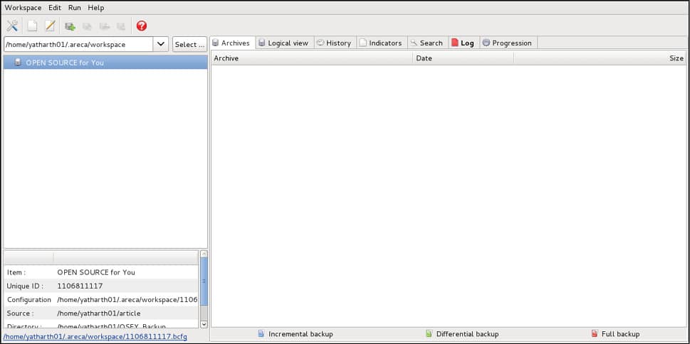The image size is (690, 344).
Task: Click the Incremental backup legend icon
Action: tap(261, 333)
